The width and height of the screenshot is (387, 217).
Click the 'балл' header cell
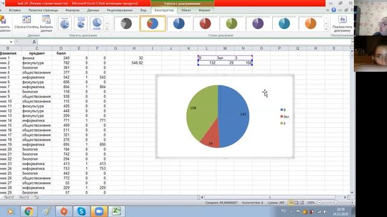(x=61, y=53)
